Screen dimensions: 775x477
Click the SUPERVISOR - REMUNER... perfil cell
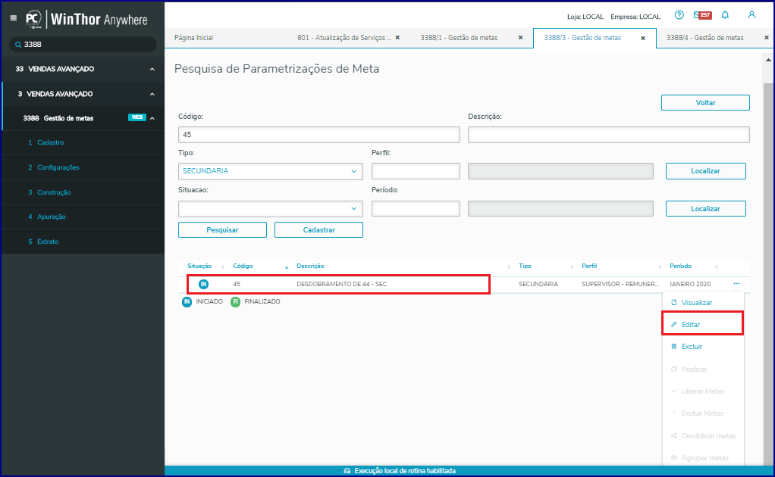[620, 284]
